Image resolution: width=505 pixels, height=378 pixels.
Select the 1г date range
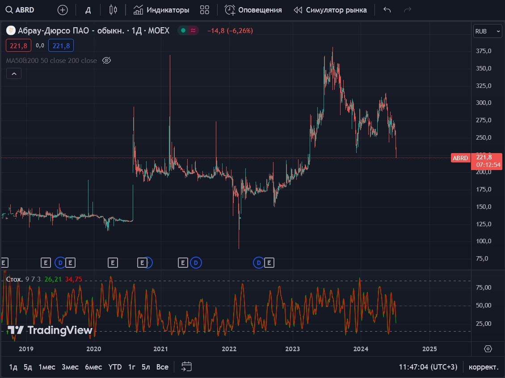(x=132, y=367)
